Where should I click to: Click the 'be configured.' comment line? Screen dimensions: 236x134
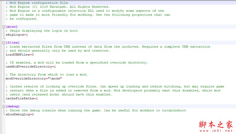click(22, 19)
